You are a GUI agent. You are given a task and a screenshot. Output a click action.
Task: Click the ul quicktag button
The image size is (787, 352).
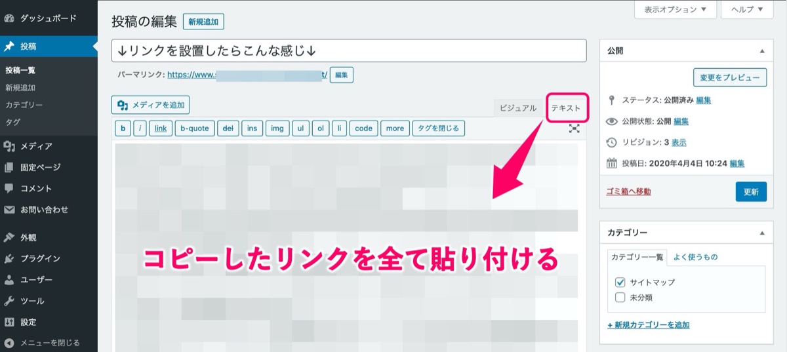pyautogui.click(x=300, y=128)
